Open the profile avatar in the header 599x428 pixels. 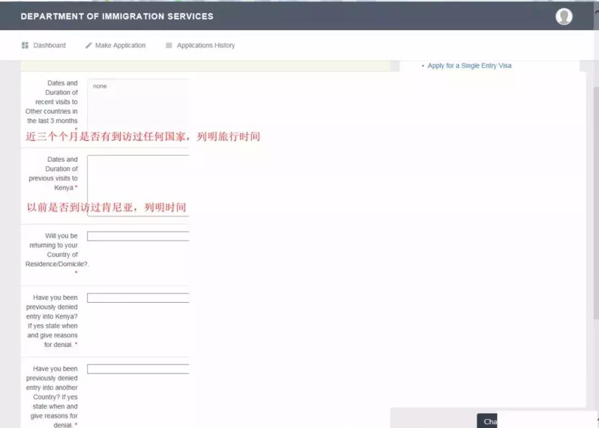[x=564, y=16]
